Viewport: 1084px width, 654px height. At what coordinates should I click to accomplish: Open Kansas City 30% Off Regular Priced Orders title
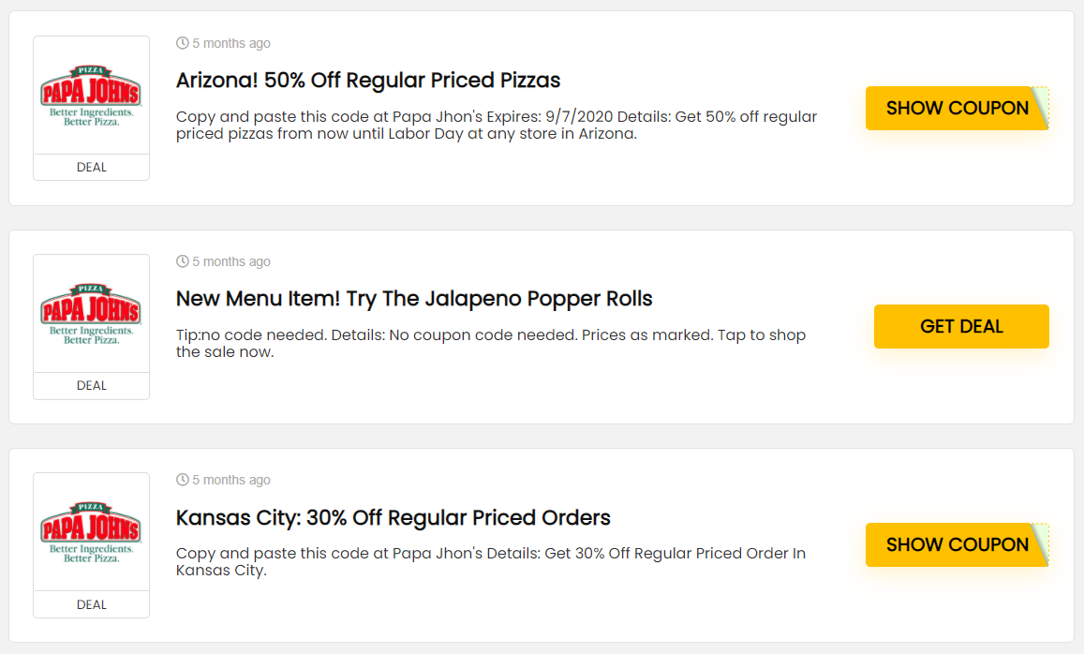click(393, 517)
